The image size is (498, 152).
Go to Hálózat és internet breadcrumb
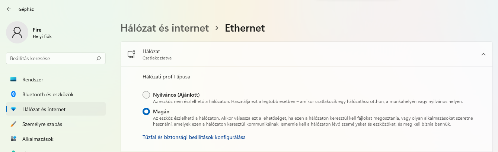pos(165,28)
